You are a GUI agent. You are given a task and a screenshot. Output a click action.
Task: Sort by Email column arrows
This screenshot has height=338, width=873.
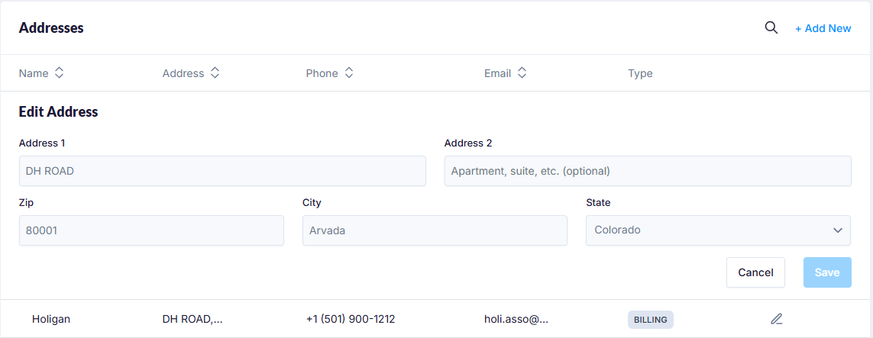522,73
